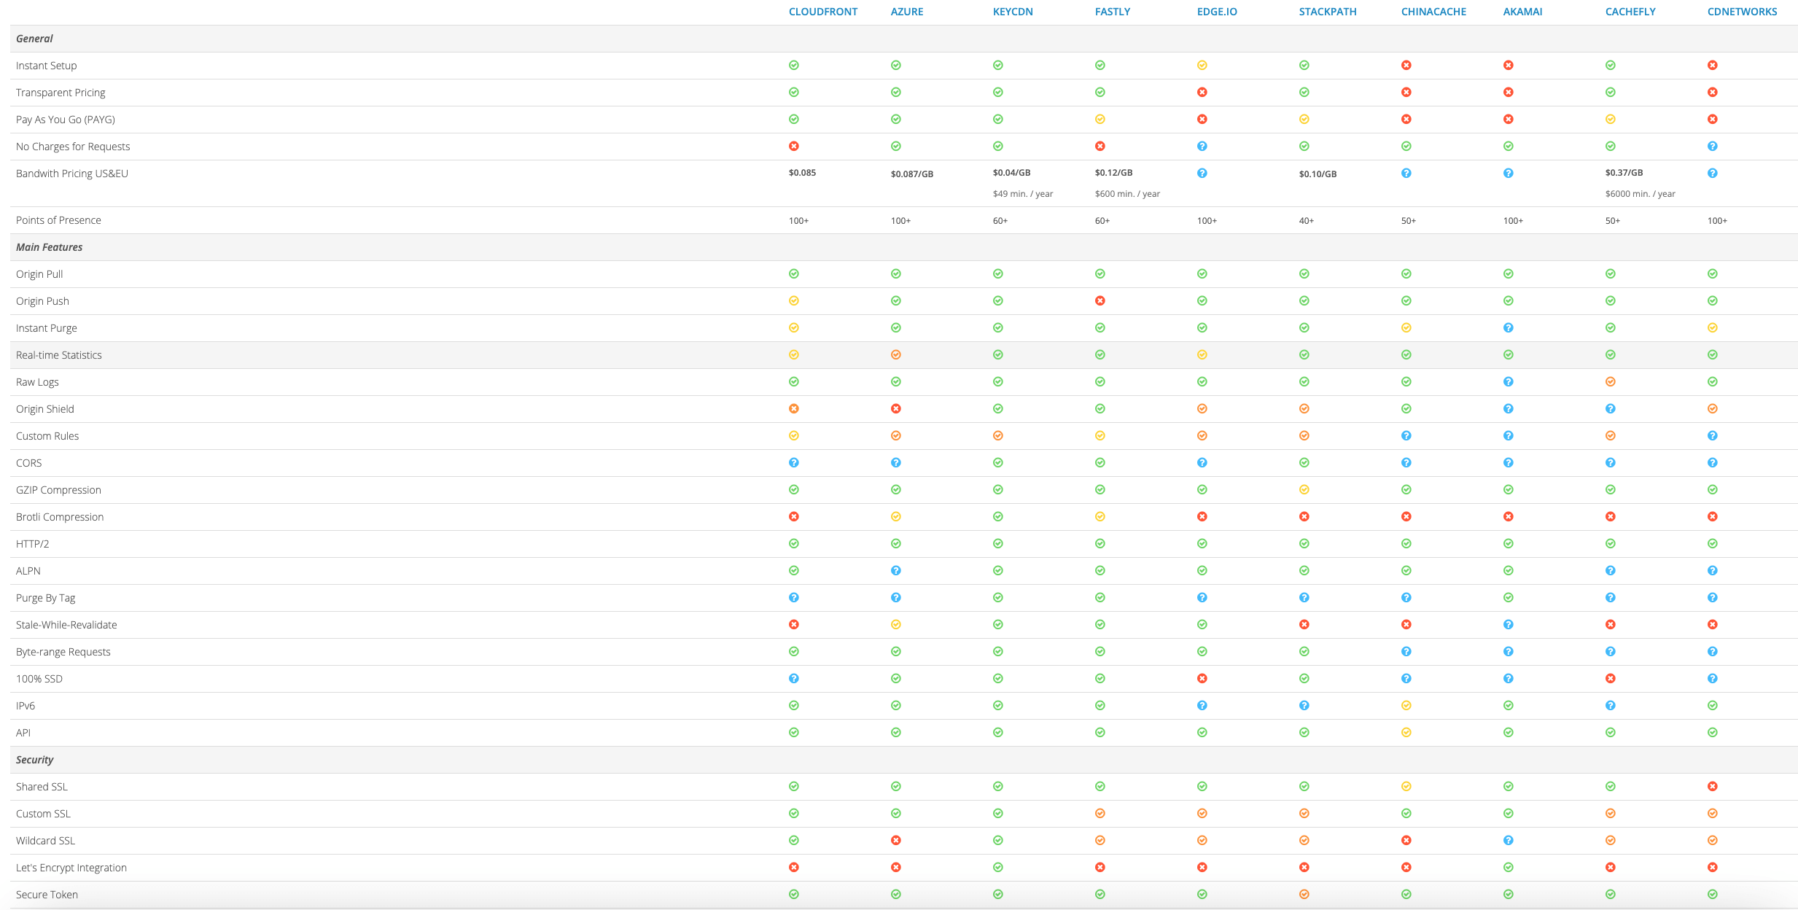Click the 'Stale-While-Revalidate' row label
The image size is (1798, 910).
[66, 625]
